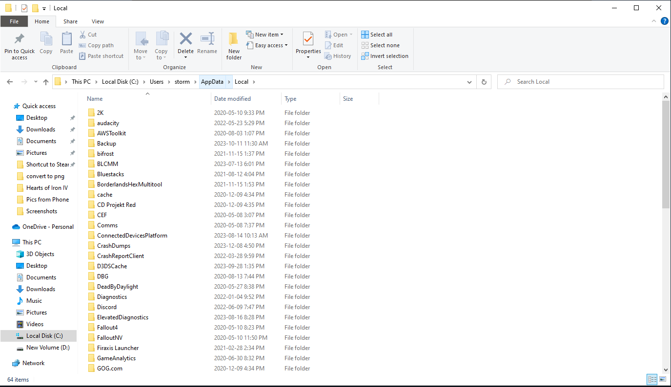
Task: Open the File tab
Action: (x=14, y=21)
